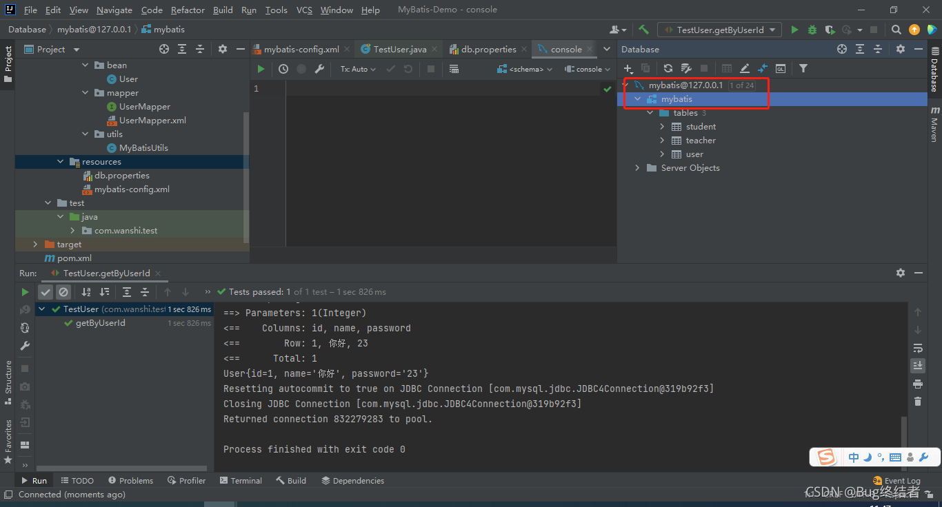
Task: Jump to query console QL icon
Action: coord(781,69)
